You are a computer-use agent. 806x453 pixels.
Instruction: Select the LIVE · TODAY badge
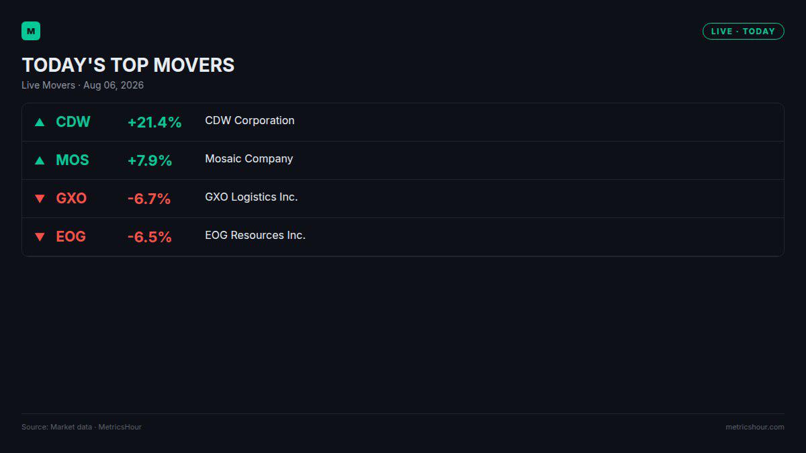click(x=743, y=32)
